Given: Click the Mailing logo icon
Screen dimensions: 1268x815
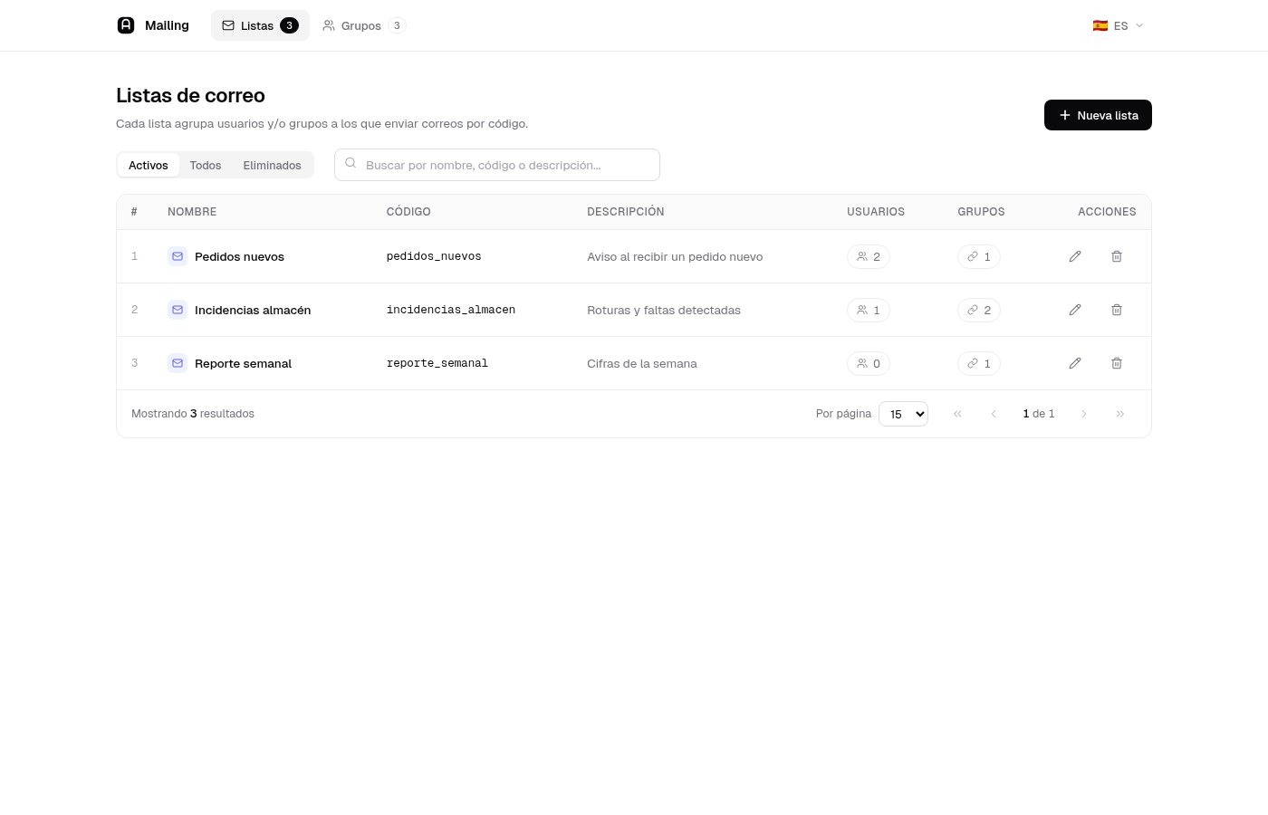Looking at the screenshot, I should coord(126,25).
